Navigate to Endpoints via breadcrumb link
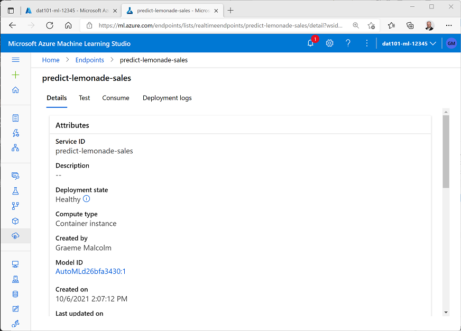 (89, 60)
